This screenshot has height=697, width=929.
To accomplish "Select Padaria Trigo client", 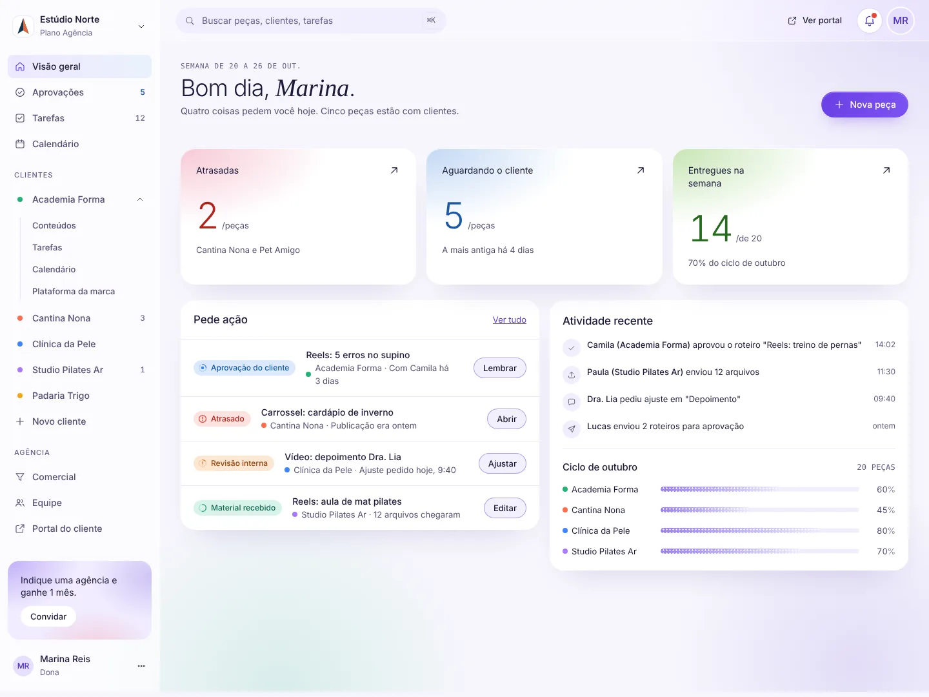I will tap(79, 396).
